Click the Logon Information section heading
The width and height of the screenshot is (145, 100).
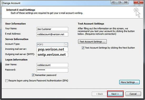[16, 60]
